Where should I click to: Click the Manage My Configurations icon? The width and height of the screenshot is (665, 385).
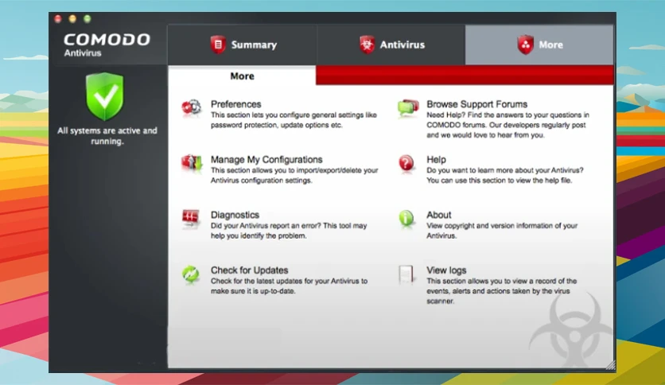pyautogui.click(x=191, y=163)
